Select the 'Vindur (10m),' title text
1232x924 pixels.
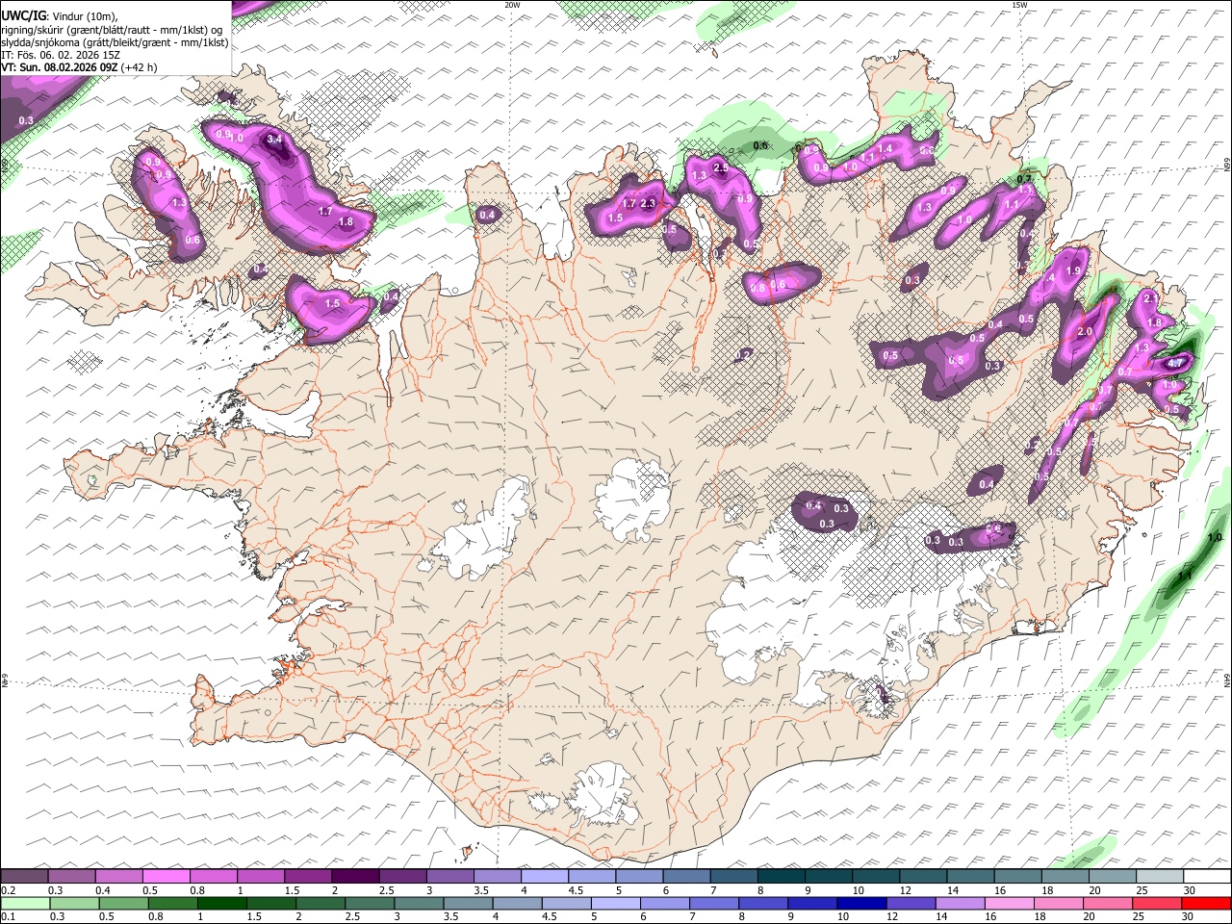84,15
